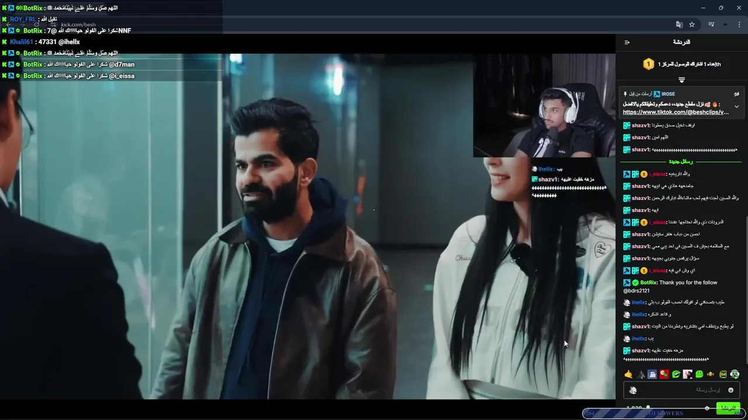Bookmark this page with the star icon
748x420 pixels.
(692, 24)
